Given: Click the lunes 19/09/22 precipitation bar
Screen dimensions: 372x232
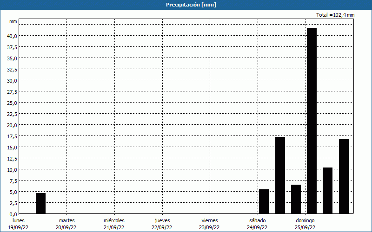Looking at the screenshot, I should [40, 203].
